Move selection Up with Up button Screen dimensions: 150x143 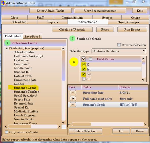coord(121,131)
